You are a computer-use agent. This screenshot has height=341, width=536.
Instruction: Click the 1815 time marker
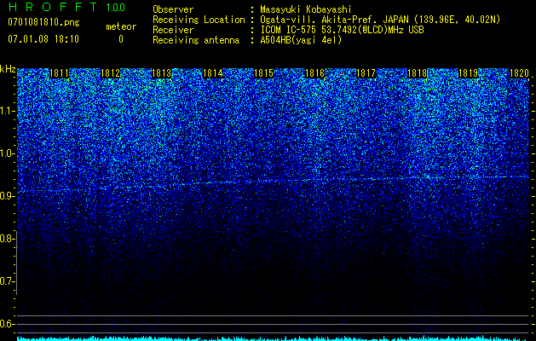click(263, 73)
